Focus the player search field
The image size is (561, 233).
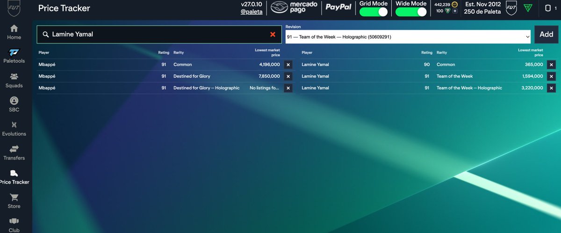159,34
